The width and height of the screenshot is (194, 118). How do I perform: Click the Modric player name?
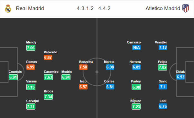(x=67, y=72)
